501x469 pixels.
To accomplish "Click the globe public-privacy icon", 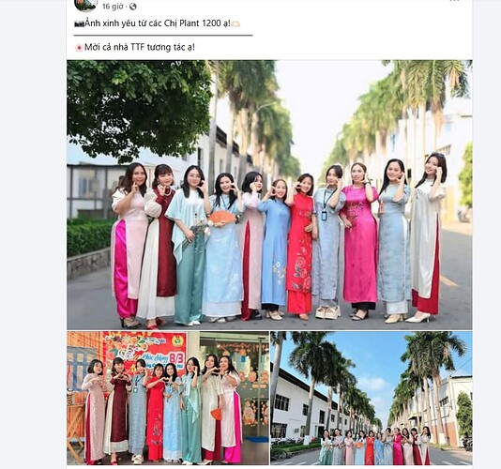I will pyautogui.click(x=133, y=7).
